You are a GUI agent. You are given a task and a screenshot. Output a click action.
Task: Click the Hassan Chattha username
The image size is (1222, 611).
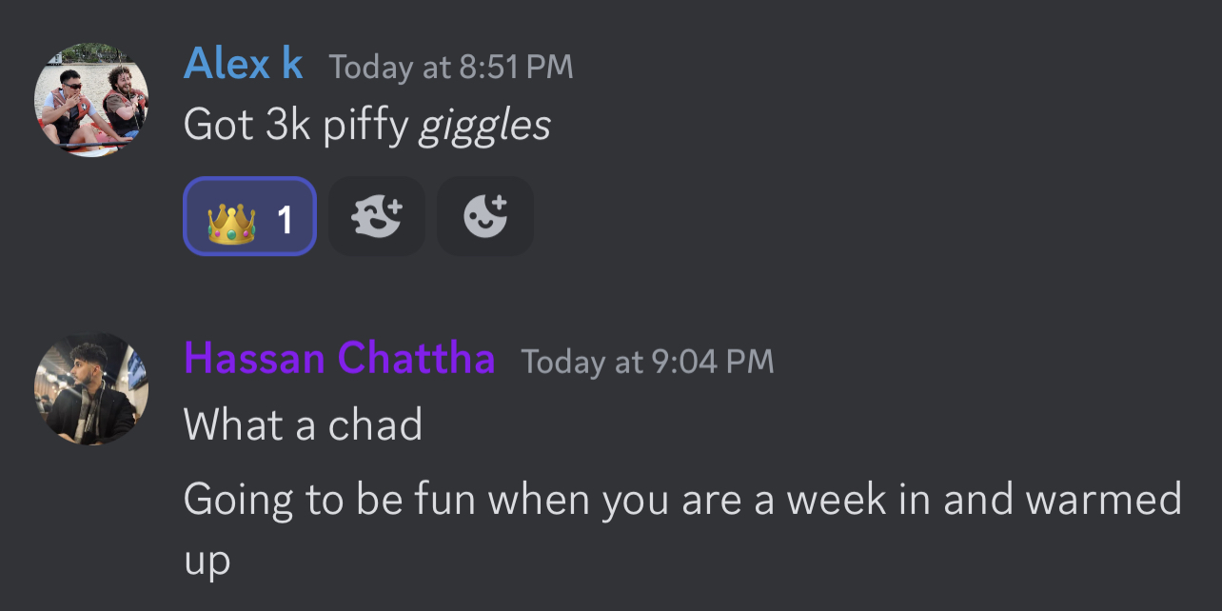click(x=339, y=359)
